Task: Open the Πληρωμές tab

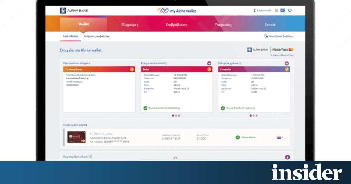Action: (130, 25)
